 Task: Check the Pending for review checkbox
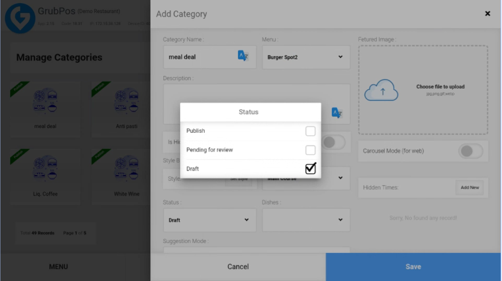click(x=310, y=150)
